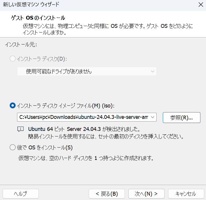Close the 新しい仮想マシン ウィザード dialog with X
This screenshot has height=200, width=206.
click(x=200, y=4)
